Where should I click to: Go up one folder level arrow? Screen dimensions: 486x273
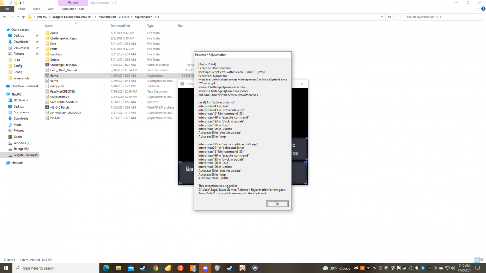tap(23, 17)
